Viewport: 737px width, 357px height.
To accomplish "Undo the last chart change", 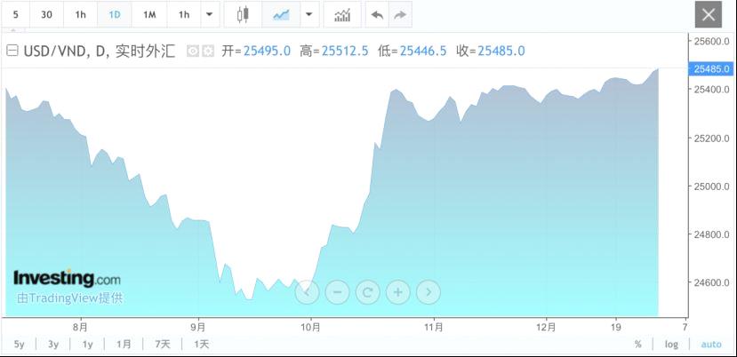I will [x=378, y=15].
